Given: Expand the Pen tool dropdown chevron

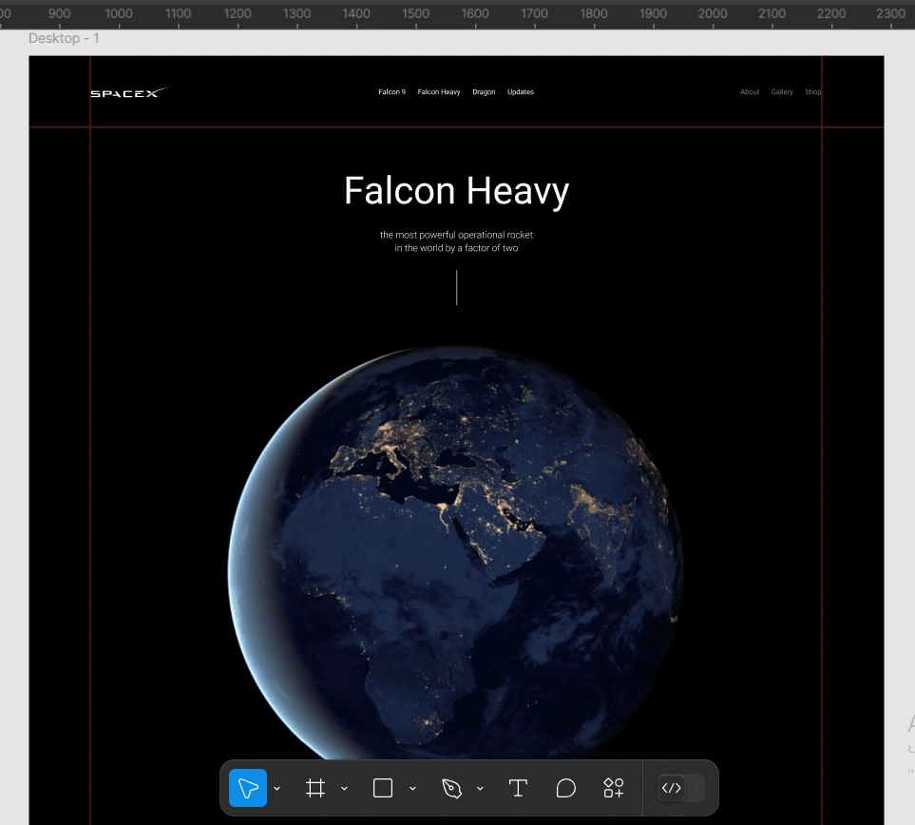Looking at the screenshot, I should [480, 788].
